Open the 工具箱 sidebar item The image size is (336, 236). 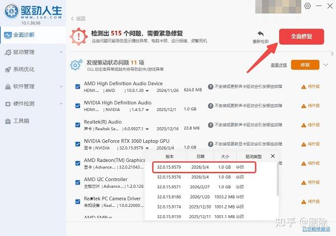tap(33, 121)
